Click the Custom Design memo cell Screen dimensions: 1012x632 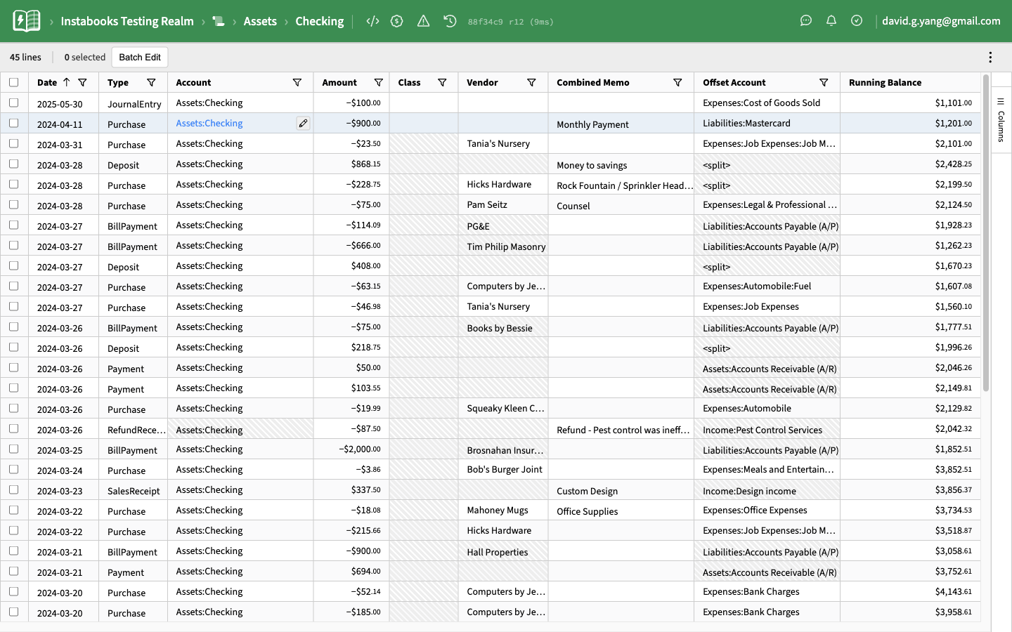[621, 491]
